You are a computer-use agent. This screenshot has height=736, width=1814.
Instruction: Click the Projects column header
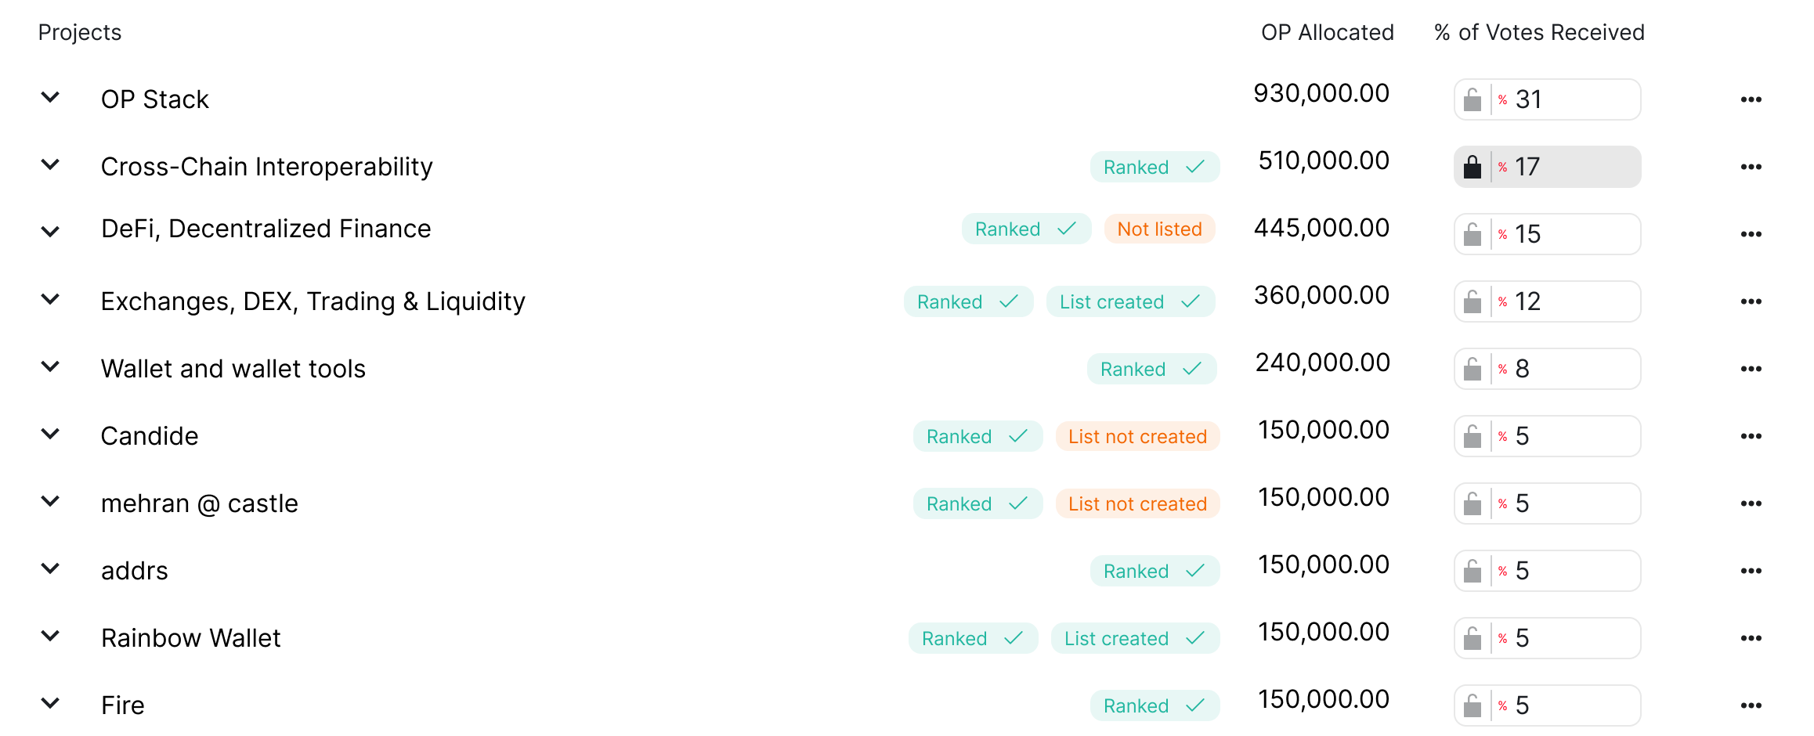80,32
